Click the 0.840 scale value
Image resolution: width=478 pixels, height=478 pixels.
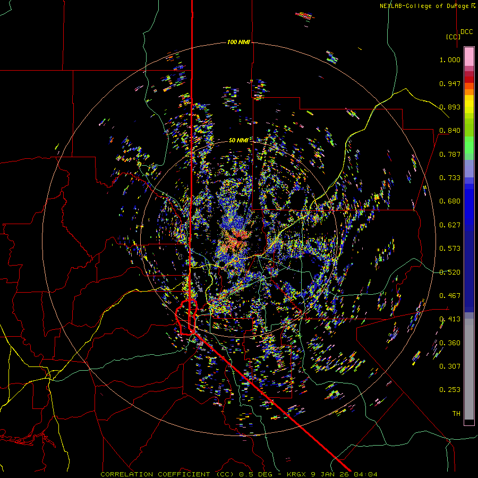tap(450, 131)
